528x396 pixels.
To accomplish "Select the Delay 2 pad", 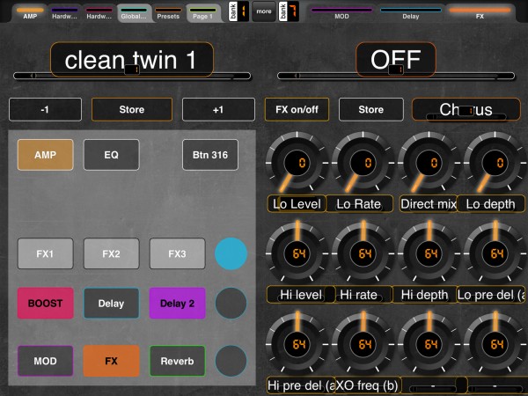I will click(x=178, y=303).
